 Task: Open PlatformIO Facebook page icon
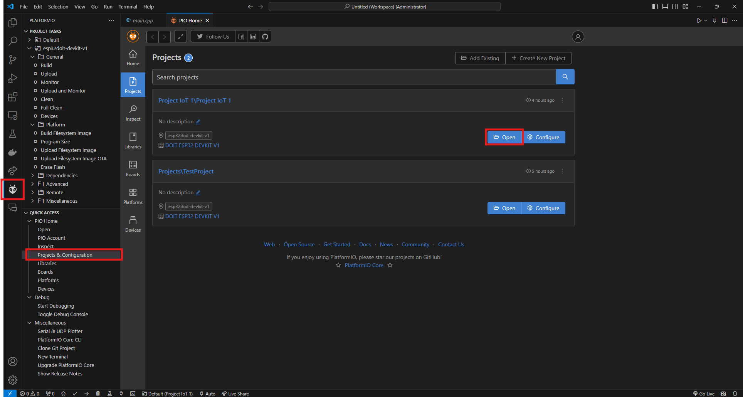click(x=241, y=37)
